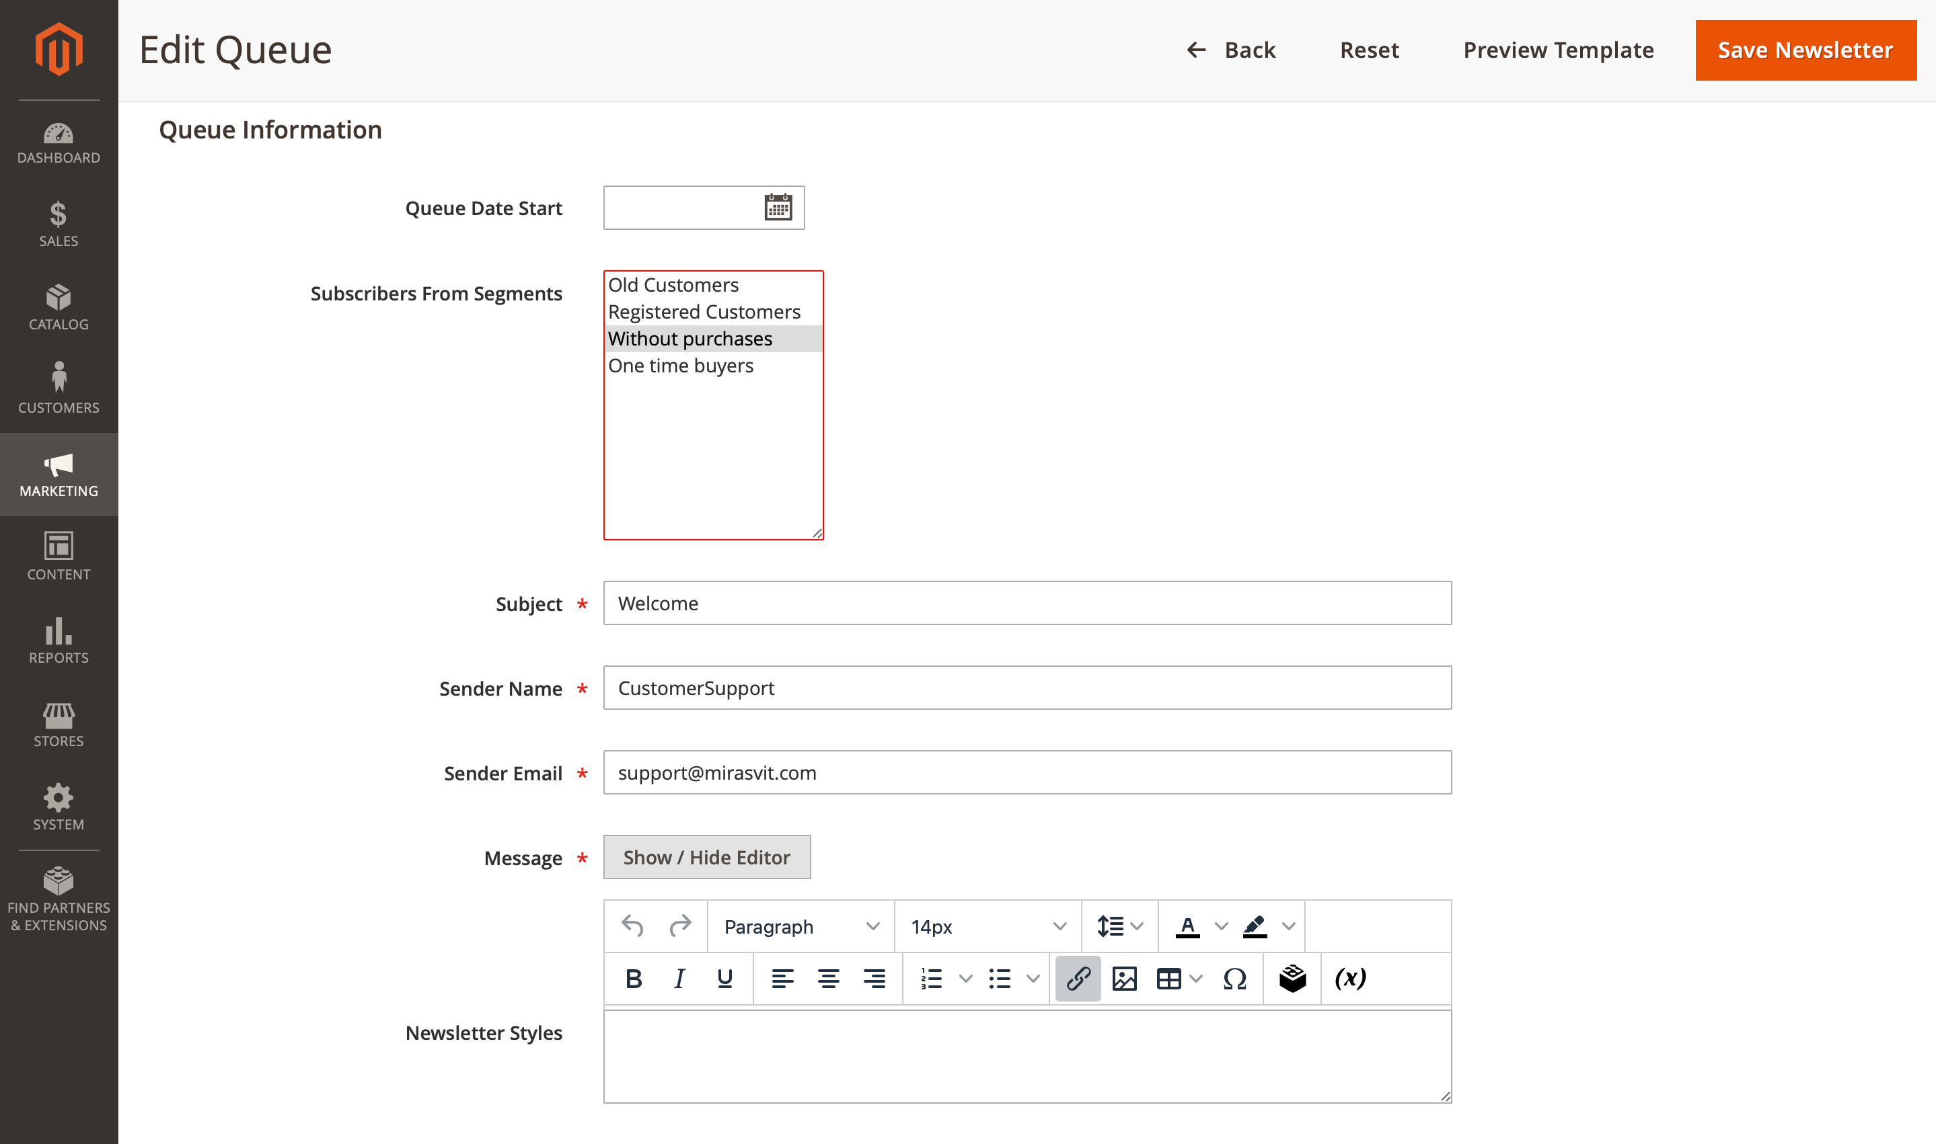Click the Save Newsletter button
The image size is (1936, 1144).
[x=1805, y=49]
